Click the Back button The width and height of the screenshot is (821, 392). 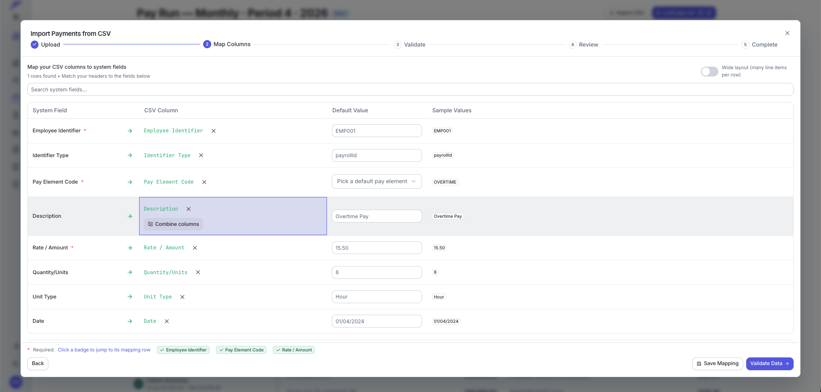point(38,364)
